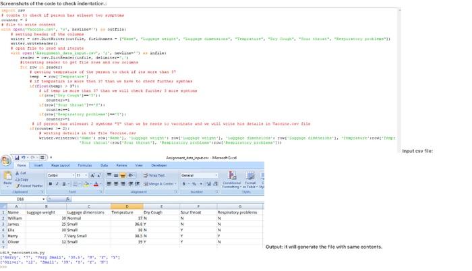Apply the Fill Color paint bucket
The height and width of the screenshot is (271, 472).
pyautogui.click(x=86, y=184)
